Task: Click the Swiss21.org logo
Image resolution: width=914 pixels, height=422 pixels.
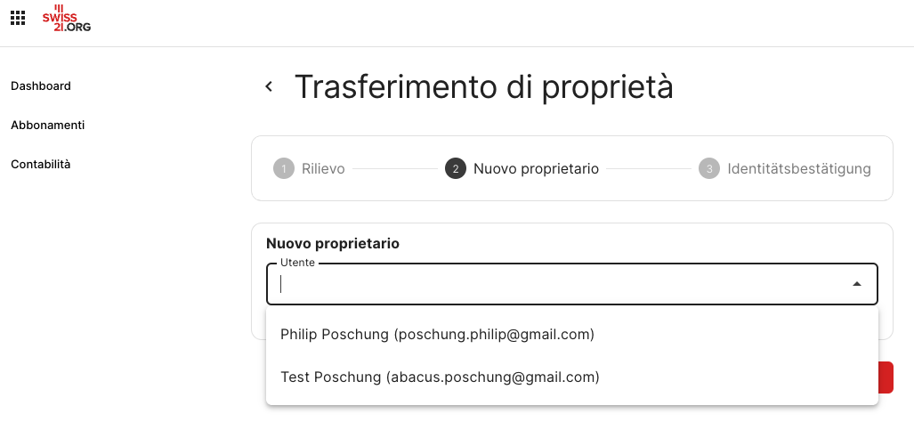Action: pyautogui.click(x=67, y=19)
